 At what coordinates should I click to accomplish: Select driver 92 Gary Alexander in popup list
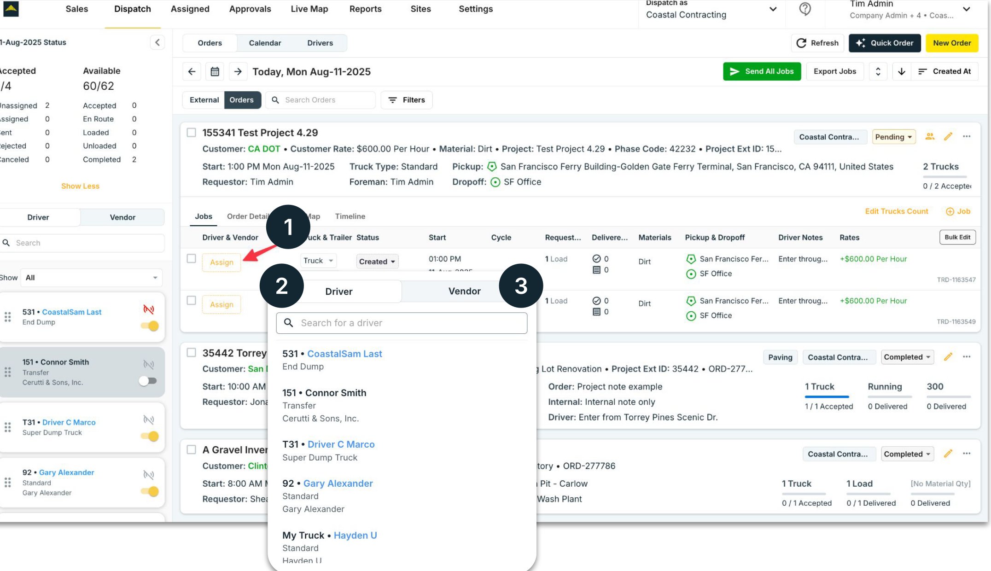coord(402,496)
